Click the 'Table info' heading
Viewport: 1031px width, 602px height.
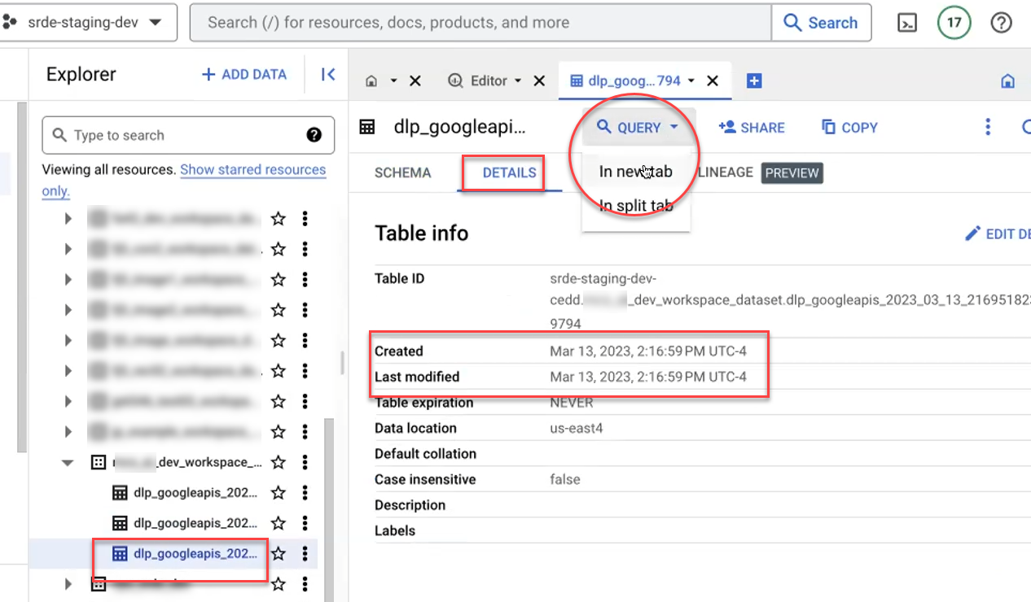(x=422, y=233)
